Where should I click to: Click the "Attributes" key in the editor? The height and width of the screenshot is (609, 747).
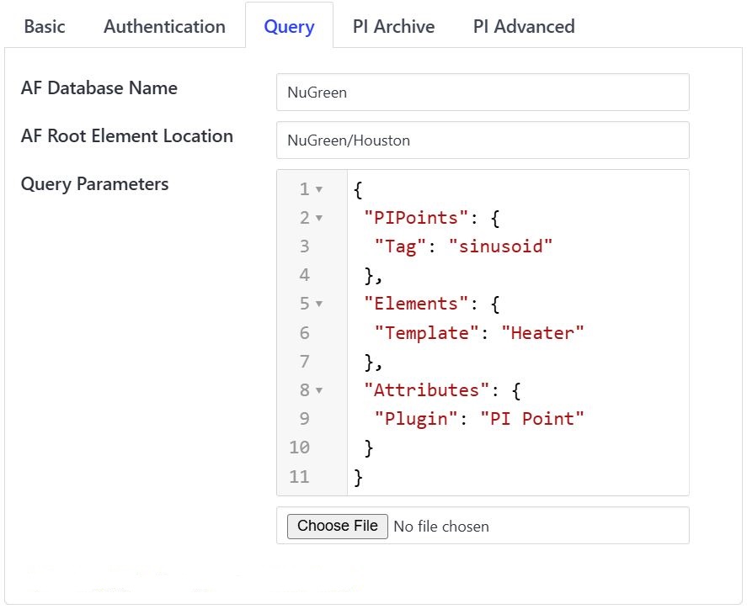tap(426, 390)
